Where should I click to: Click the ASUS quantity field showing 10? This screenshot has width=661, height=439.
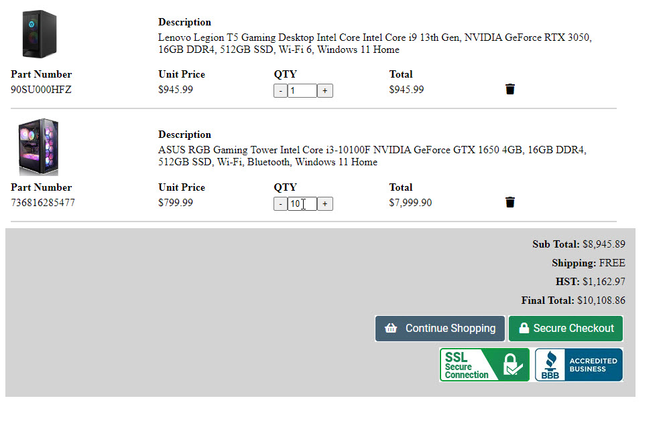click(302, 203)
